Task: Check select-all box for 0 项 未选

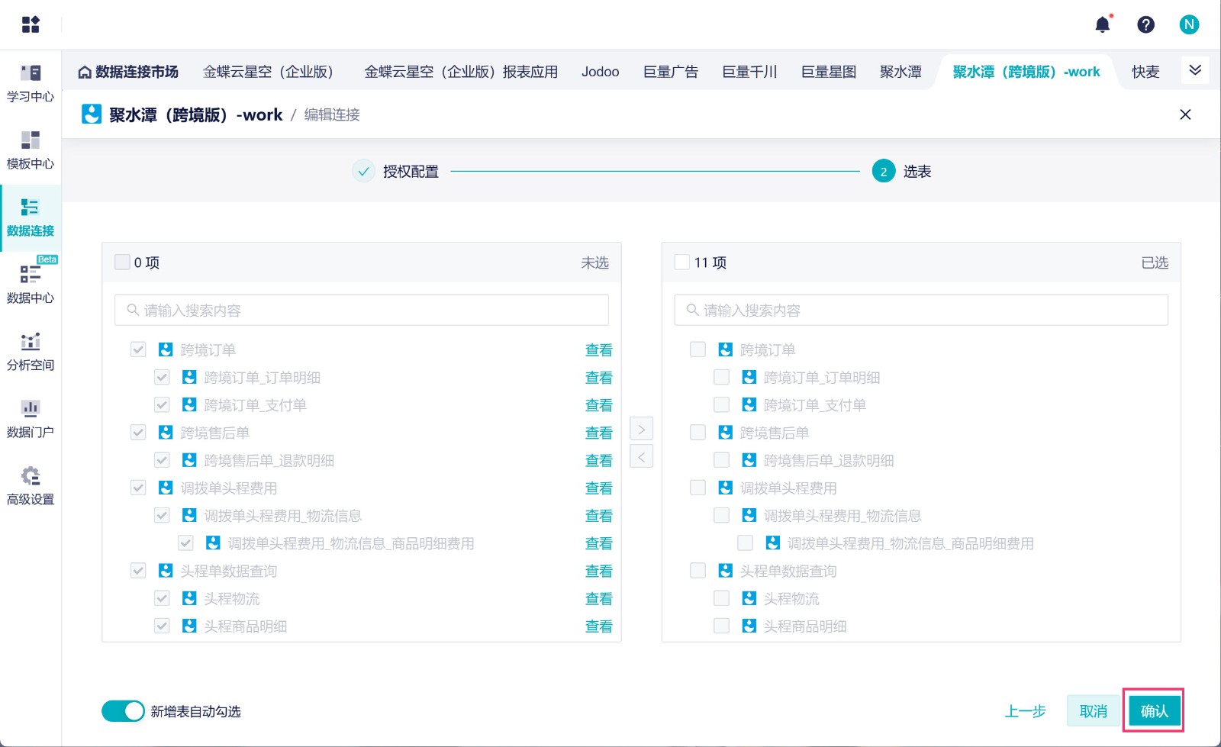Action: pos(122,262)
